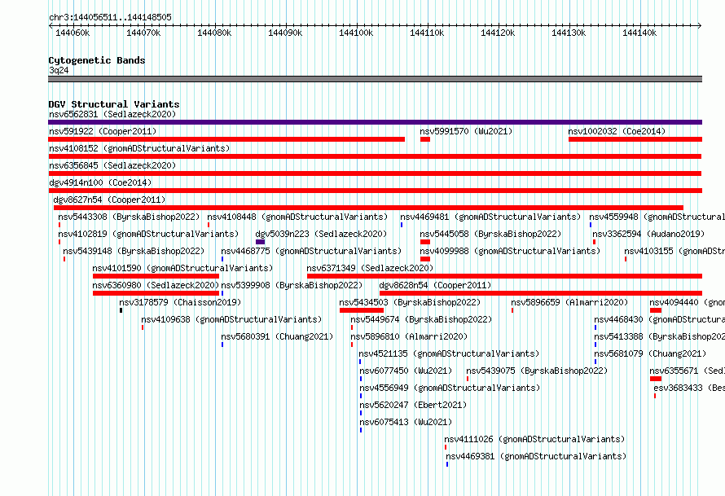The height and width of the screenshot is (496, 725).
Task: Click the nsv1002032 (Coe2014) label
Action: click(x=617, y=131)
